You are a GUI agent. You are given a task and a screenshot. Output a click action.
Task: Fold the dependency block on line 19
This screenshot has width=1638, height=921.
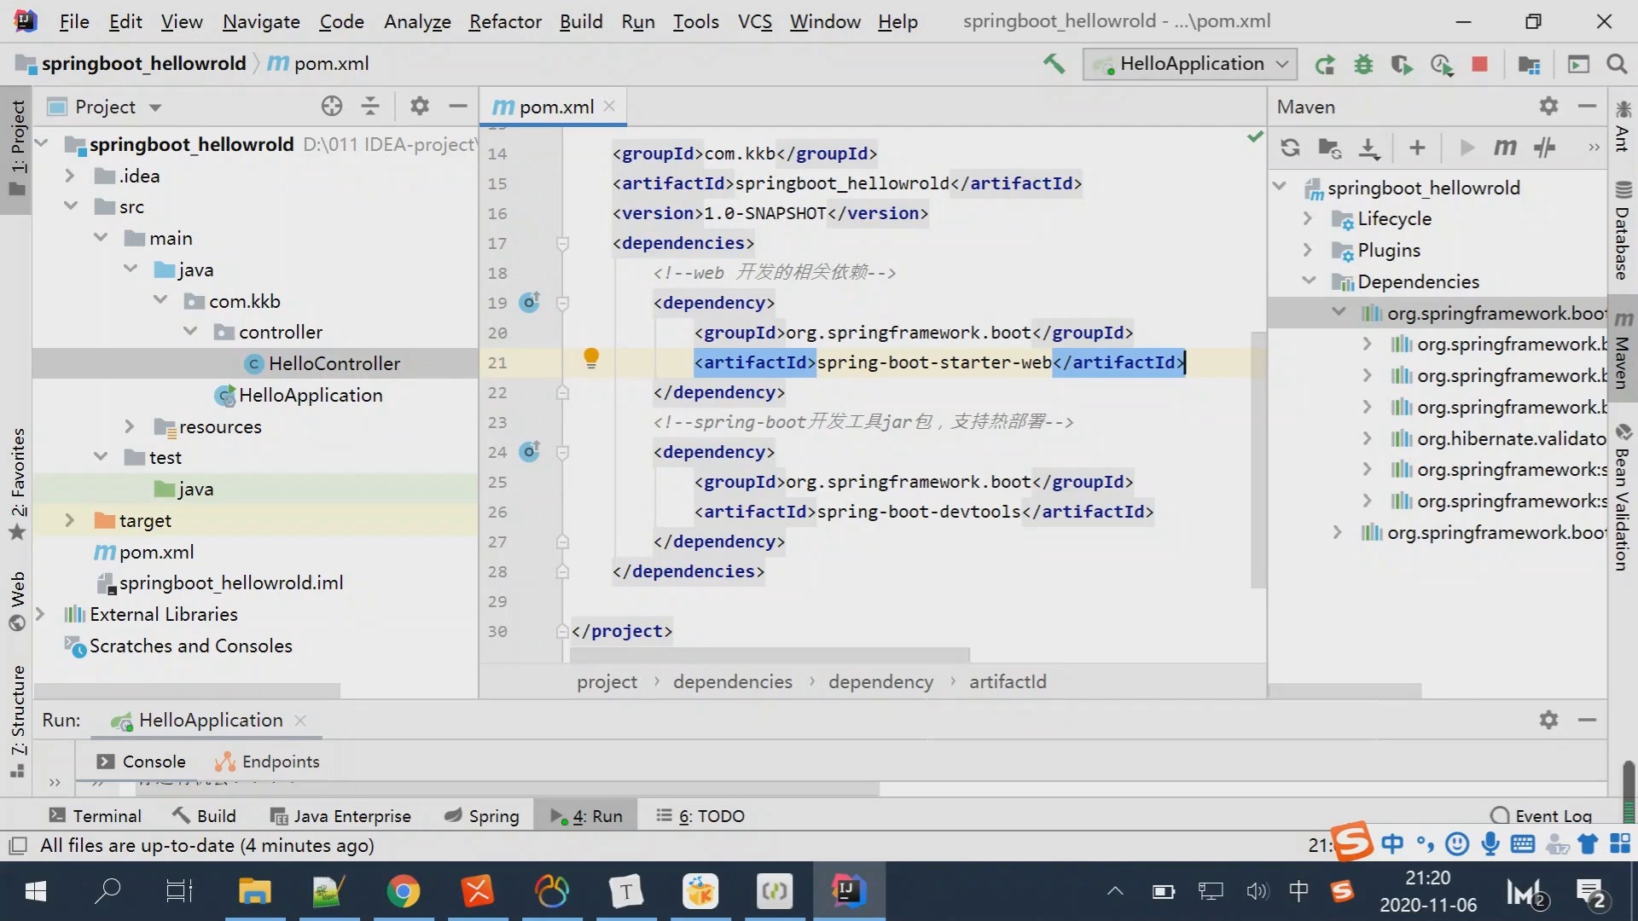point(562,303)
